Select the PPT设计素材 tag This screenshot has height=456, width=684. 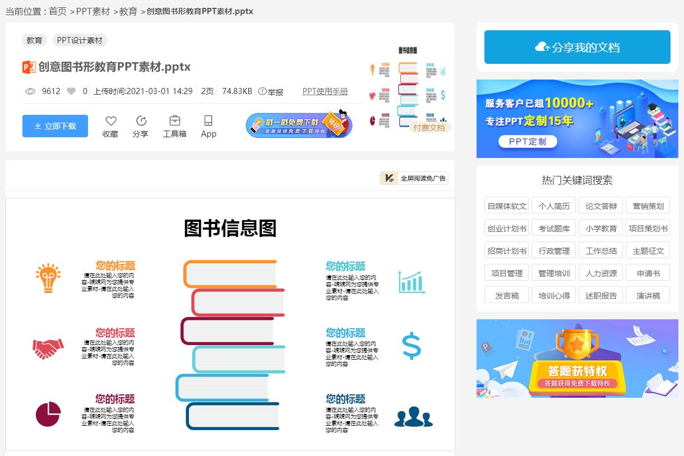click(x=79, y=40)
